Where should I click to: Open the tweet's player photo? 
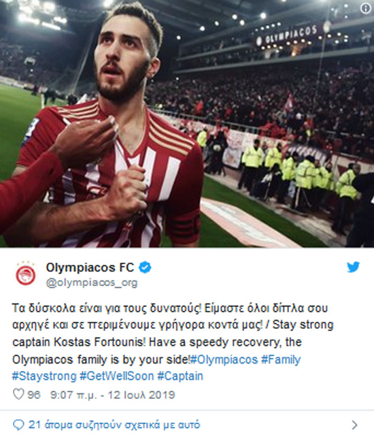(187, 124)
